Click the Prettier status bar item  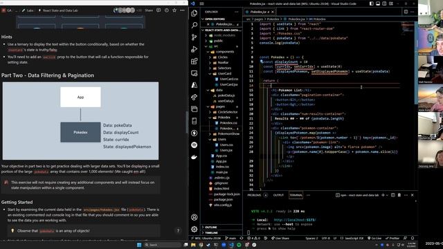(392, 238)
